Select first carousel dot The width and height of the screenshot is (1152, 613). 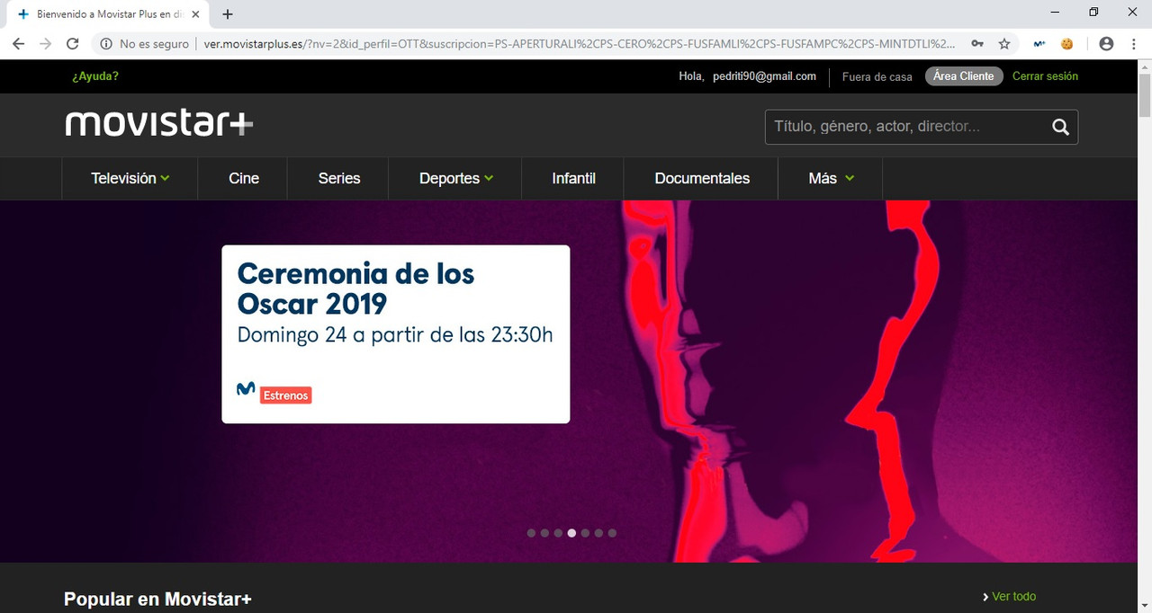click(531, 533)
